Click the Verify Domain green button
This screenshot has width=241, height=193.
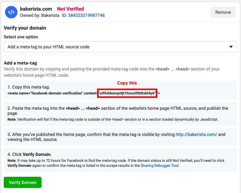[22, 182]
